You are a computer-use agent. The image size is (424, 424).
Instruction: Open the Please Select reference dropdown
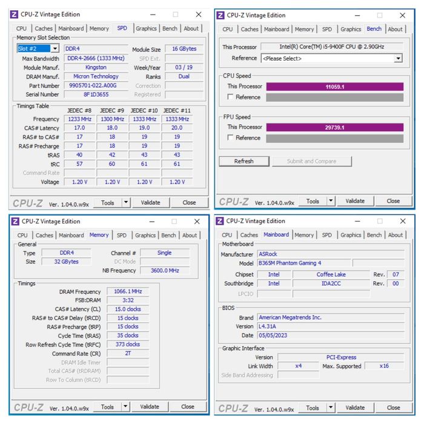[398, 58]
